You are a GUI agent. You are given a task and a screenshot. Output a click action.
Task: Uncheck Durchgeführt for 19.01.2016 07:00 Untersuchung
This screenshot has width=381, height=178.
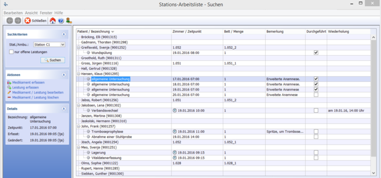click(x=316, y=89)
